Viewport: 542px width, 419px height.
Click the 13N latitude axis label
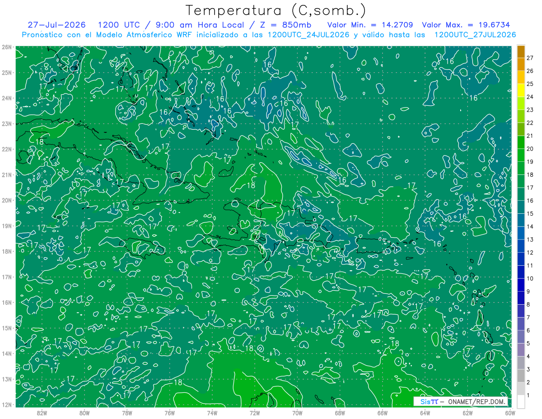coord(7,379)
